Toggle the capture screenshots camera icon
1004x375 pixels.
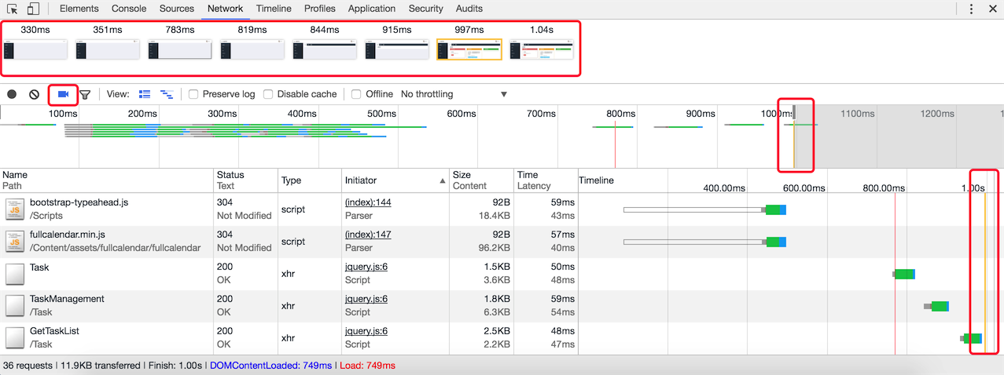(x=64, y=94)
